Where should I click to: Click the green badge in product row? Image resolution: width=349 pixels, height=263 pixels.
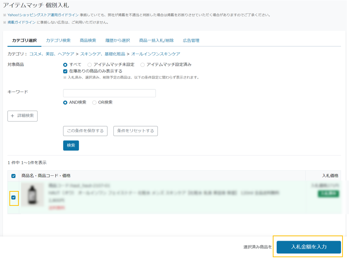pos(328,194)
